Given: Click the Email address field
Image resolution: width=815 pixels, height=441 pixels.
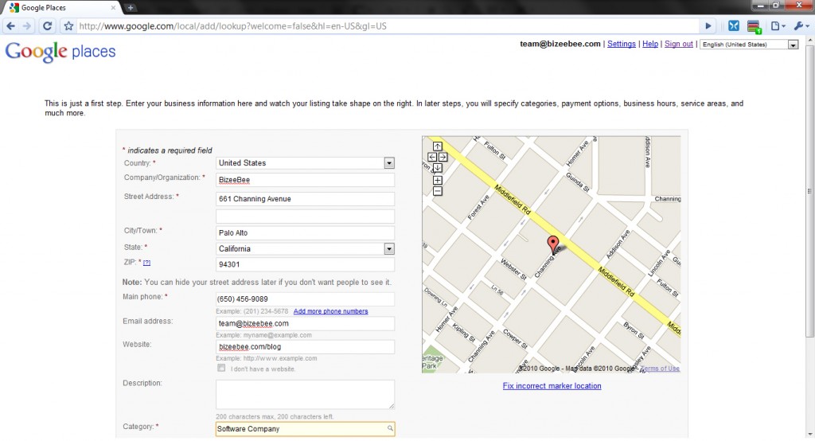Looking at the screenshot, I should (305, 323).
